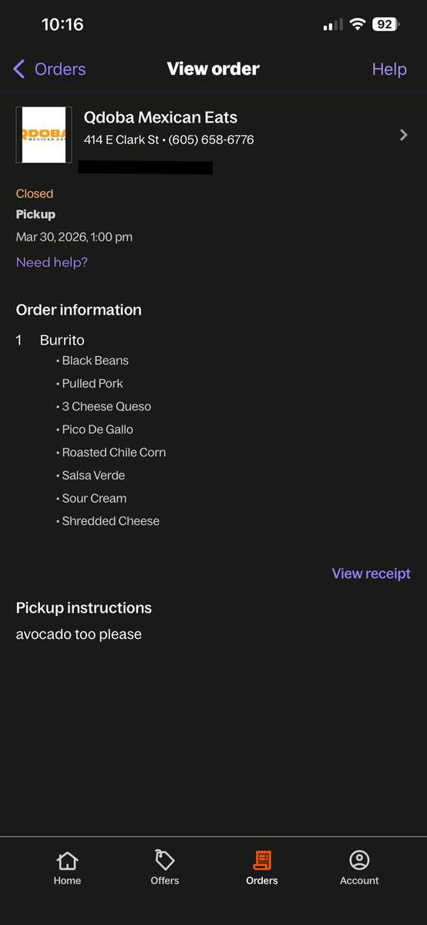
Task: Open the Offers tag icon
Action: 164,860
